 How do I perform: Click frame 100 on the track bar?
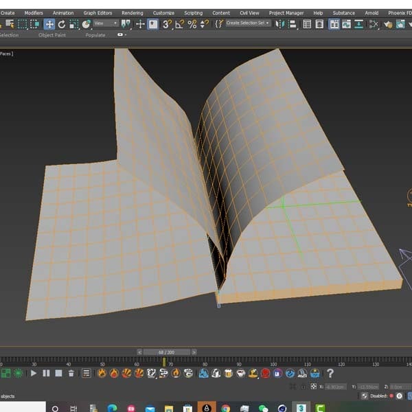point(273,363)
